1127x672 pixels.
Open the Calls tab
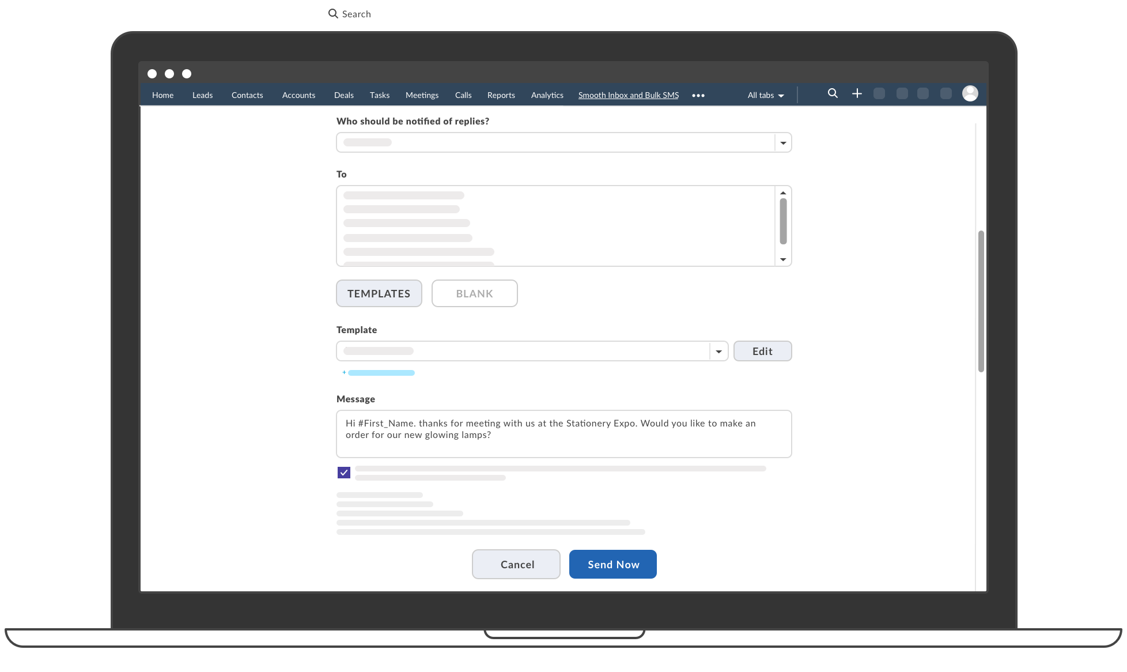[x=463, y=95]
